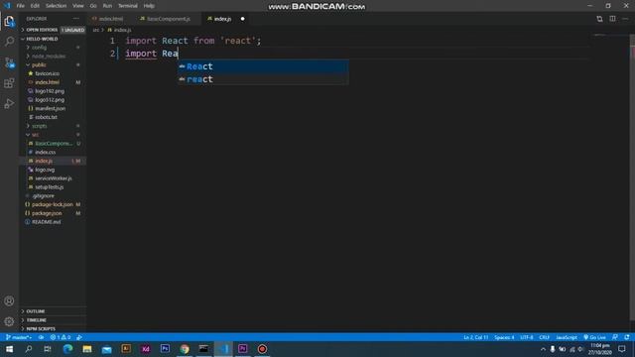
Task: Change indentation via Spaces: 4
Action: [x=504, y=337]
